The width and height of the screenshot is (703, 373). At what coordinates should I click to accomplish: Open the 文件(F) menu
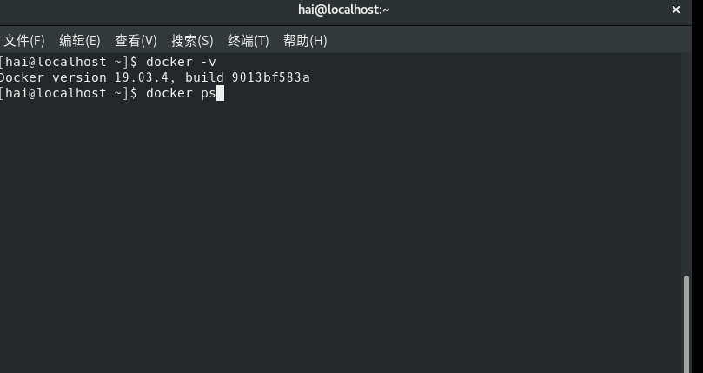23,41
